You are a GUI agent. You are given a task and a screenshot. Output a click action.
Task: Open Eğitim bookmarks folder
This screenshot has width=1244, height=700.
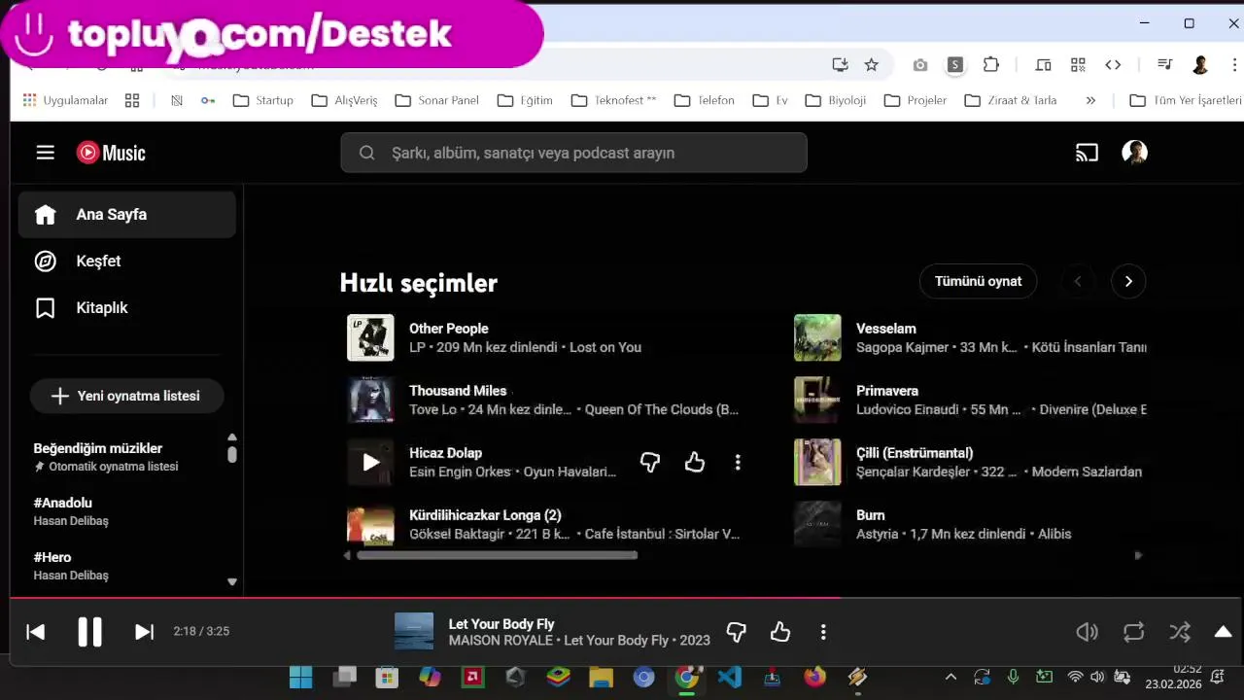click(x=525, y=100)
